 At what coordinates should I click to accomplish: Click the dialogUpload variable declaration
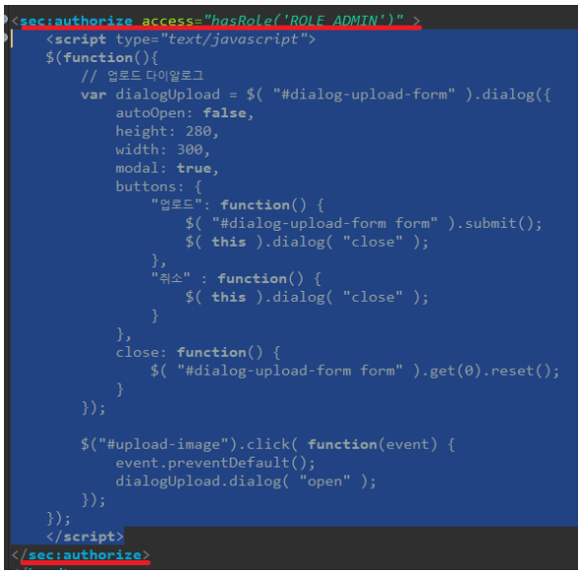(168, 95)
